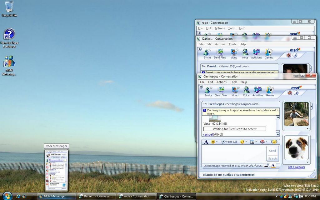Click the Search button
The width and height of the screenshot is (320, 200).
click(272, 158)
